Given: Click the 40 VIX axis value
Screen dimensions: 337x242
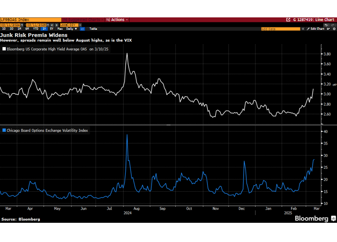Looking at the screenshot, I should click(x=326, y=131).
